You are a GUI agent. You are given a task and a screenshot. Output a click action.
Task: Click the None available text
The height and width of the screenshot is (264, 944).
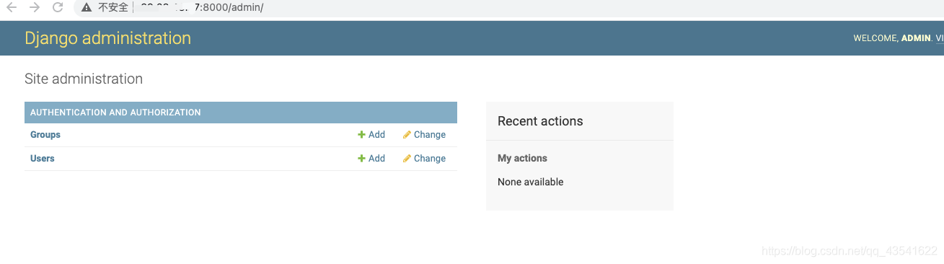(531, 182)
